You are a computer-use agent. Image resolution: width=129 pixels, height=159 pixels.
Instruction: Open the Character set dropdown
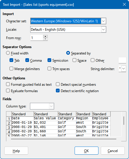(103, 21)
